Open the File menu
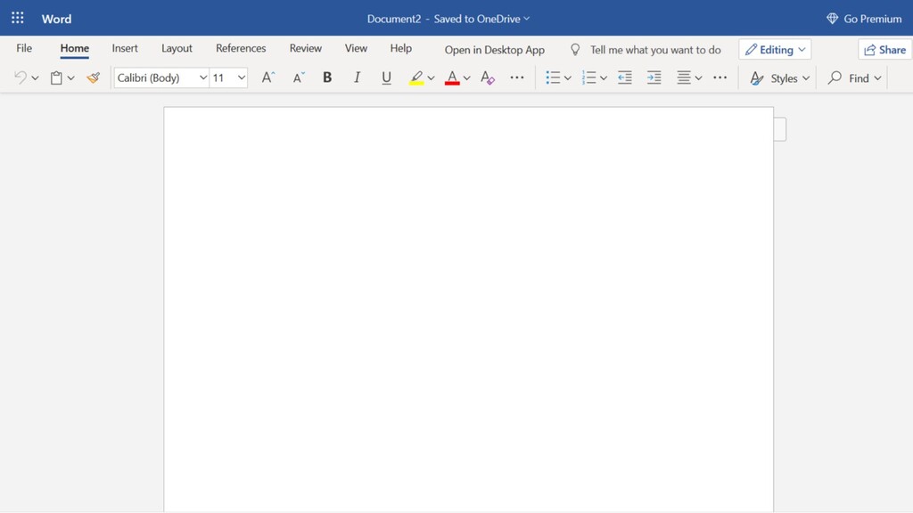Image resolution: width=913 pixels, height=513 pixels. [x=24, y=48]
